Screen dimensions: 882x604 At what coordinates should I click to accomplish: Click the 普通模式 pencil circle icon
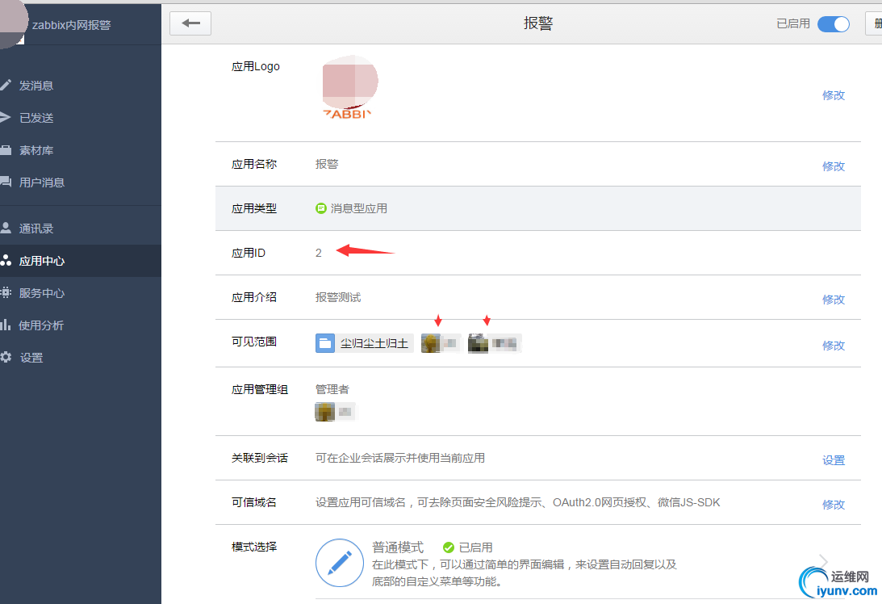[x=339, y=563]
